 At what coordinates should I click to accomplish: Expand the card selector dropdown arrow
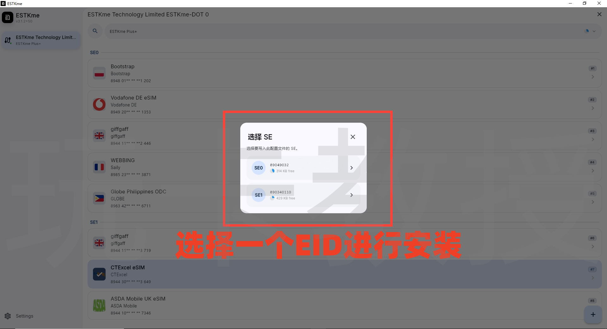point(594,31)
